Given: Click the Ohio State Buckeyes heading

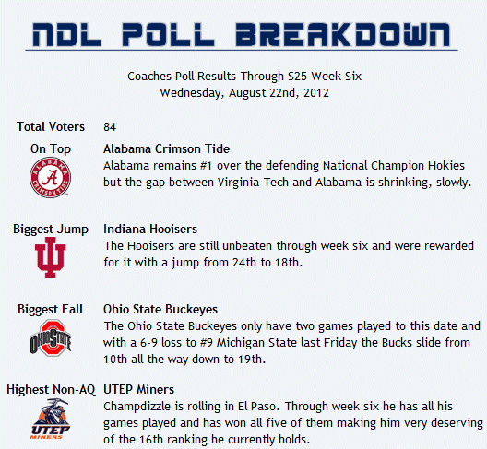Looking at the screenshot, I should 160,309.
